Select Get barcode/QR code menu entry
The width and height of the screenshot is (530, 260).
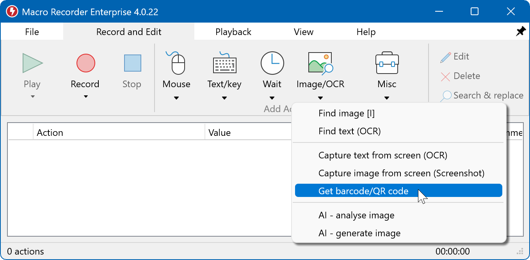(363, 191)
